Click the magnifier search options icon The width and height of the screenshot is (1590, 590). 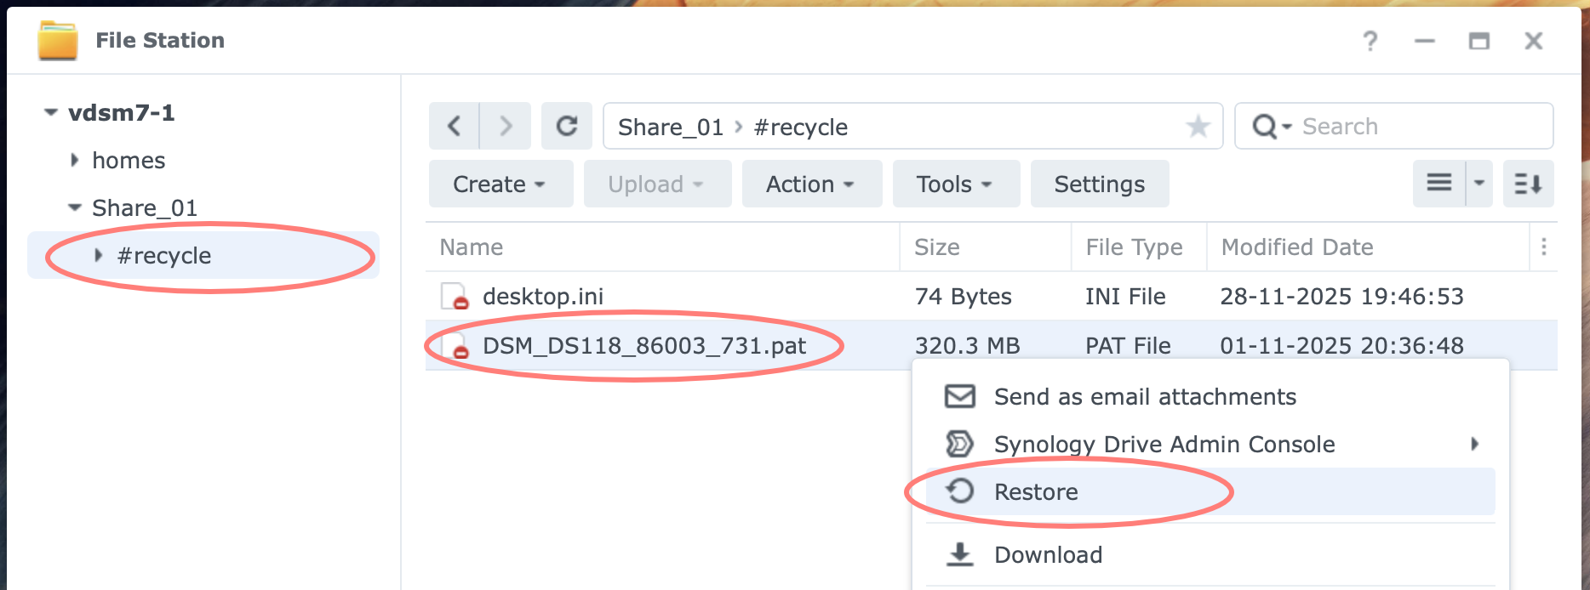1272,127
